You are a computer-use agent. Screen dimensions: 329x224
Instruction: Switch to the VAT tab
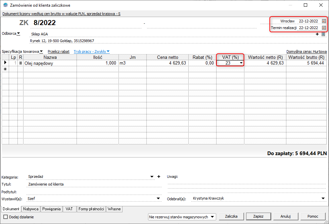pyautogui.click(x=69, y=209)
